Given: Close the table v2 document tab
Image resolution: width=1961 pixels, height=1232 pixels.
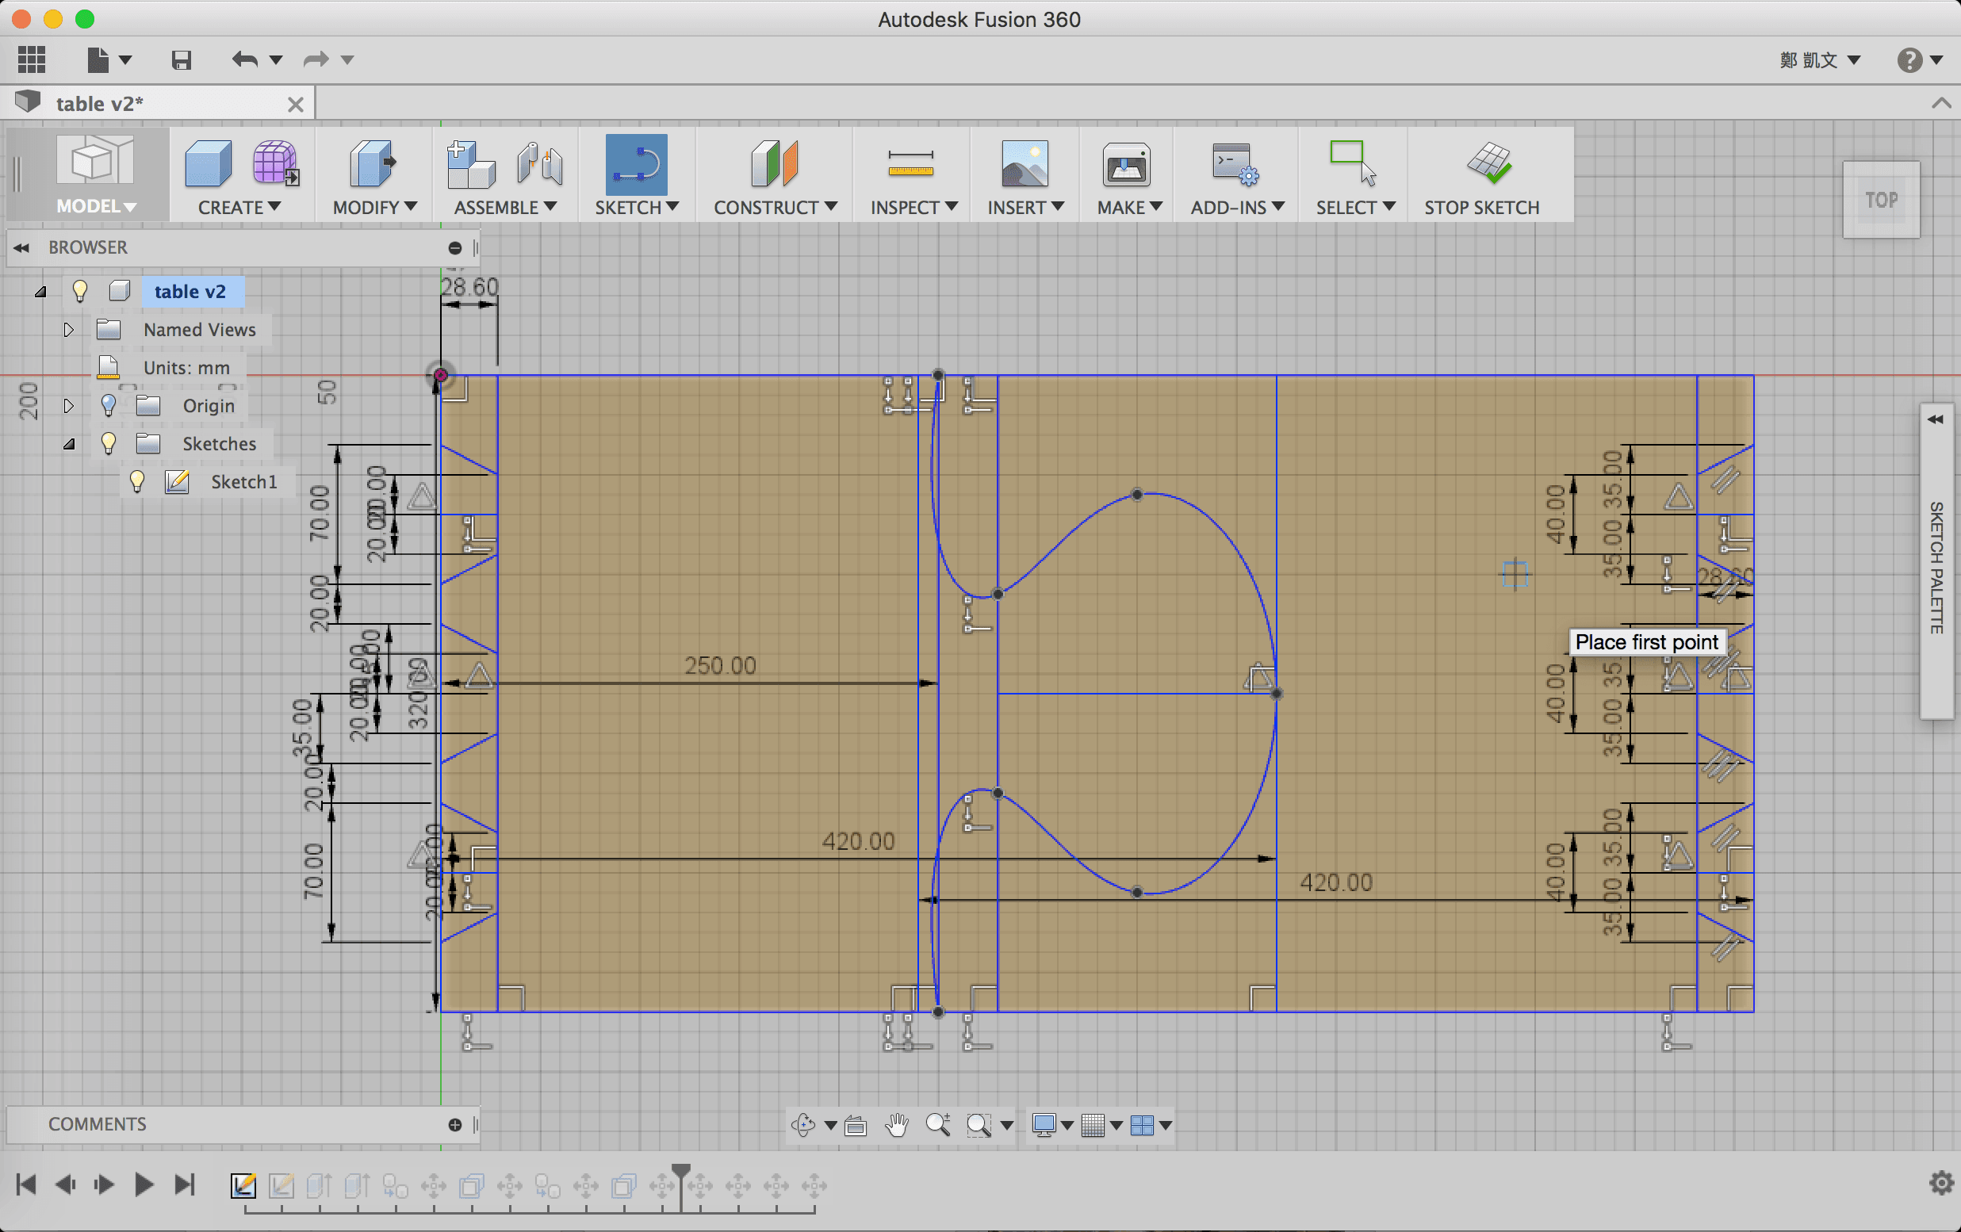Looking at the screenshot, I should click(x=296, y=104).
